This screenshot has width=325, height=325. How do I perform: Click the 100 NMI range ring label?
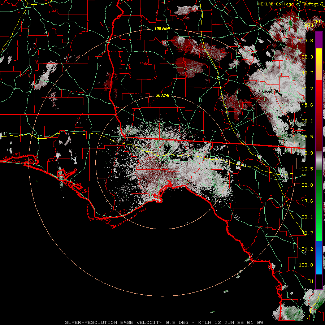(162, 29)
